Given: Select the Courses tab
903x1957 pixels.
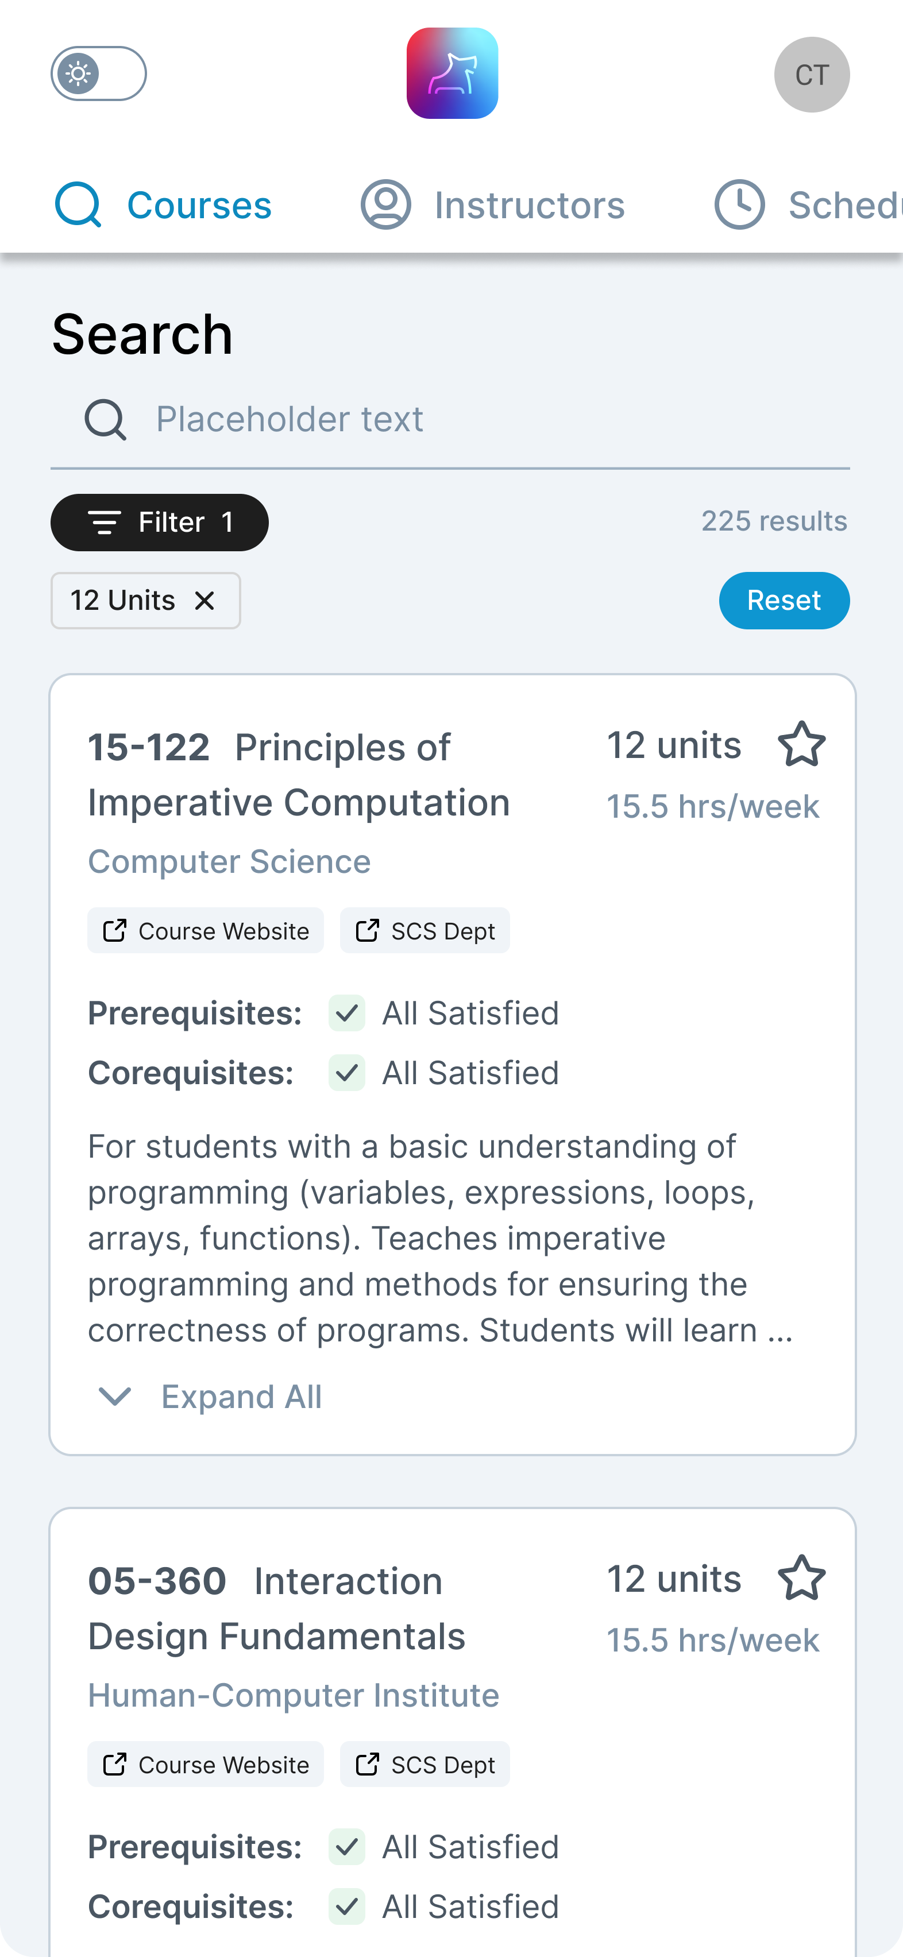Looking at the screenshot, I should [163, 205].
